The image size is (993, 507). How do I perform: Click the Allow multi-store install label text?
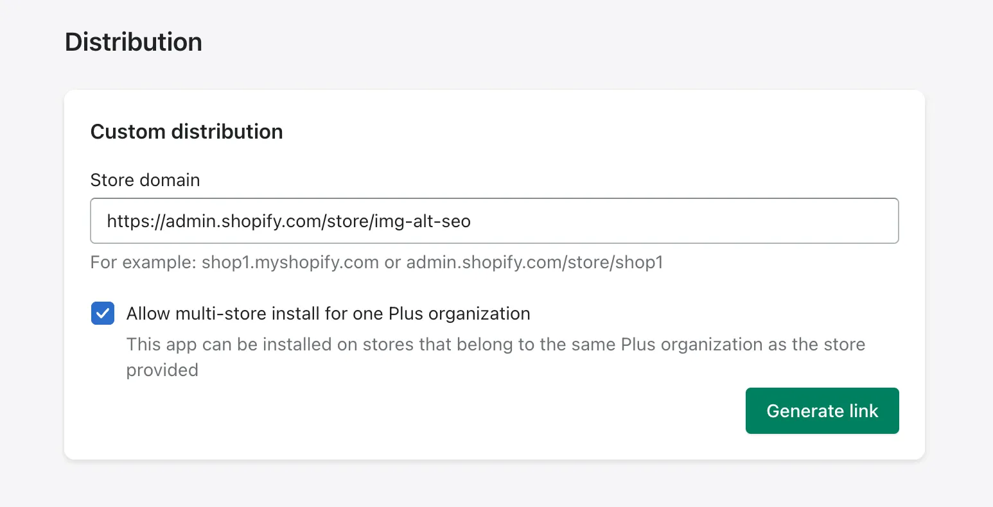click(328, 314)
